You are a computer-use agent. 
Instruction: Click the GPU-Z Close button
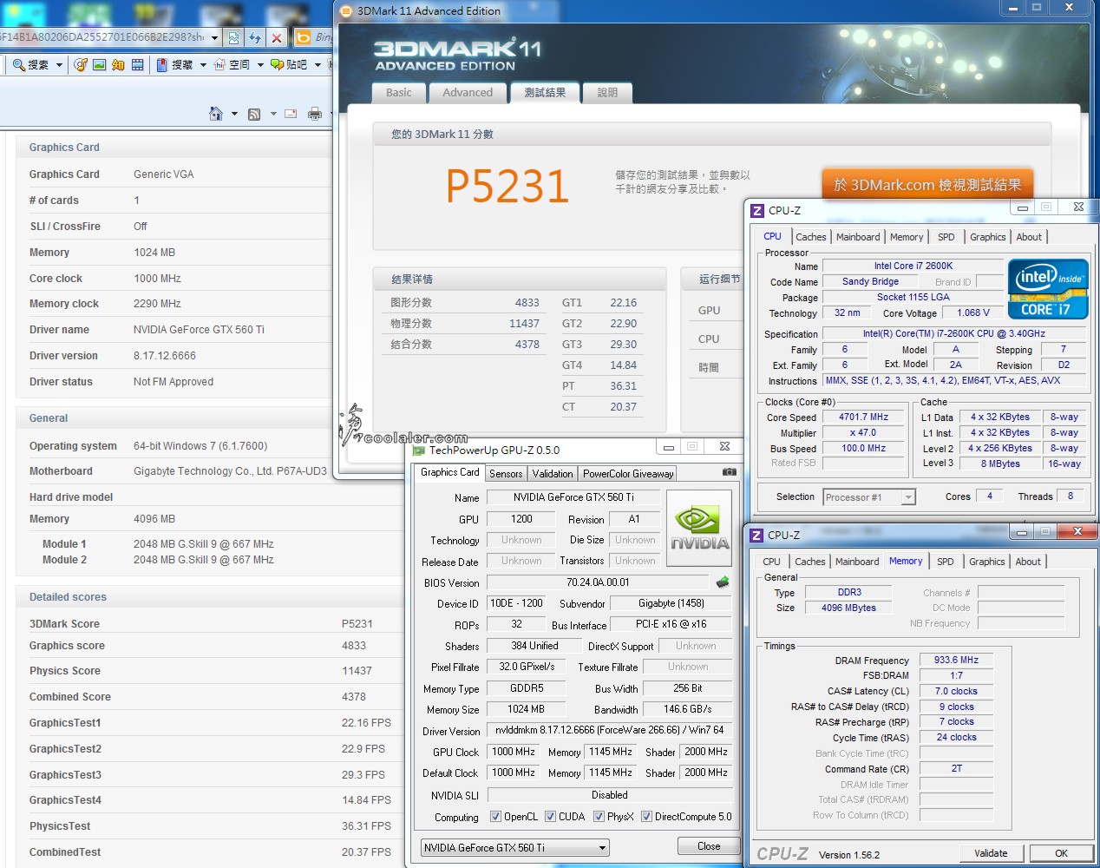click(709, 846)
